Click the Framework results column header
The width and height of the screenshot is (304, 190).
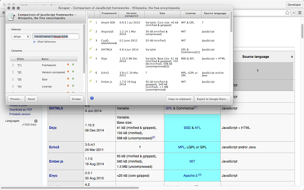(109, 15)
